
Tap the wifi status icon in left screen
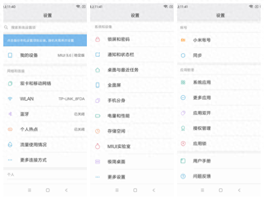click(x=78, y=6)
